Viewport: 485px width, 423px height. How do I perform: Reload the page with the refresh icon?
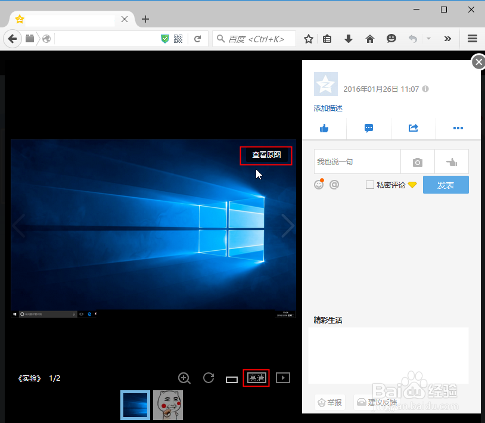click(198, 39)
